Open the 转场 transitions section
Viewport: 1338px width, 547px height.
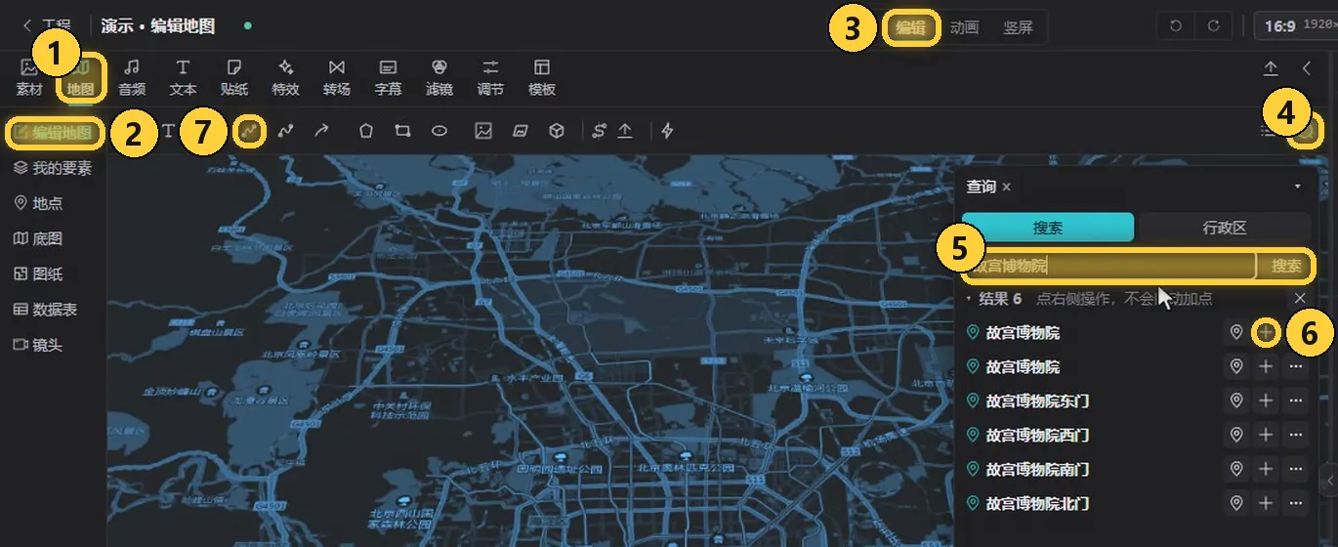[337, 77]
